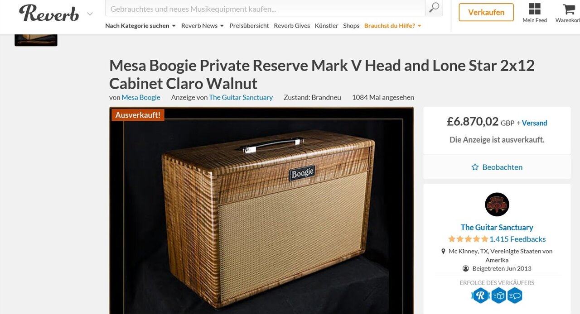
Task: Open the Künstler menu item
Action: [x=327, y=26]
